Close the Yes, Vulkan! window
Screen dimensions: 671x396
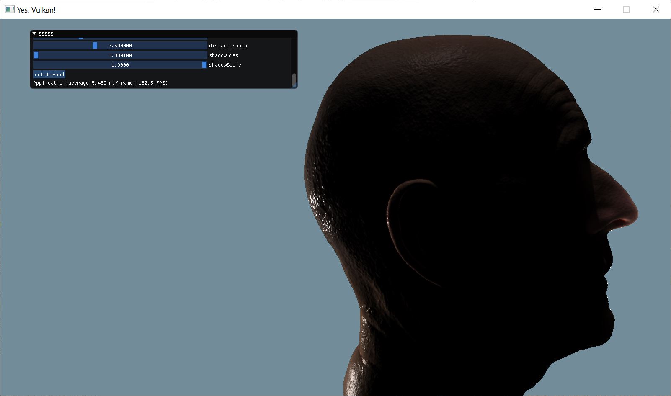656,9
